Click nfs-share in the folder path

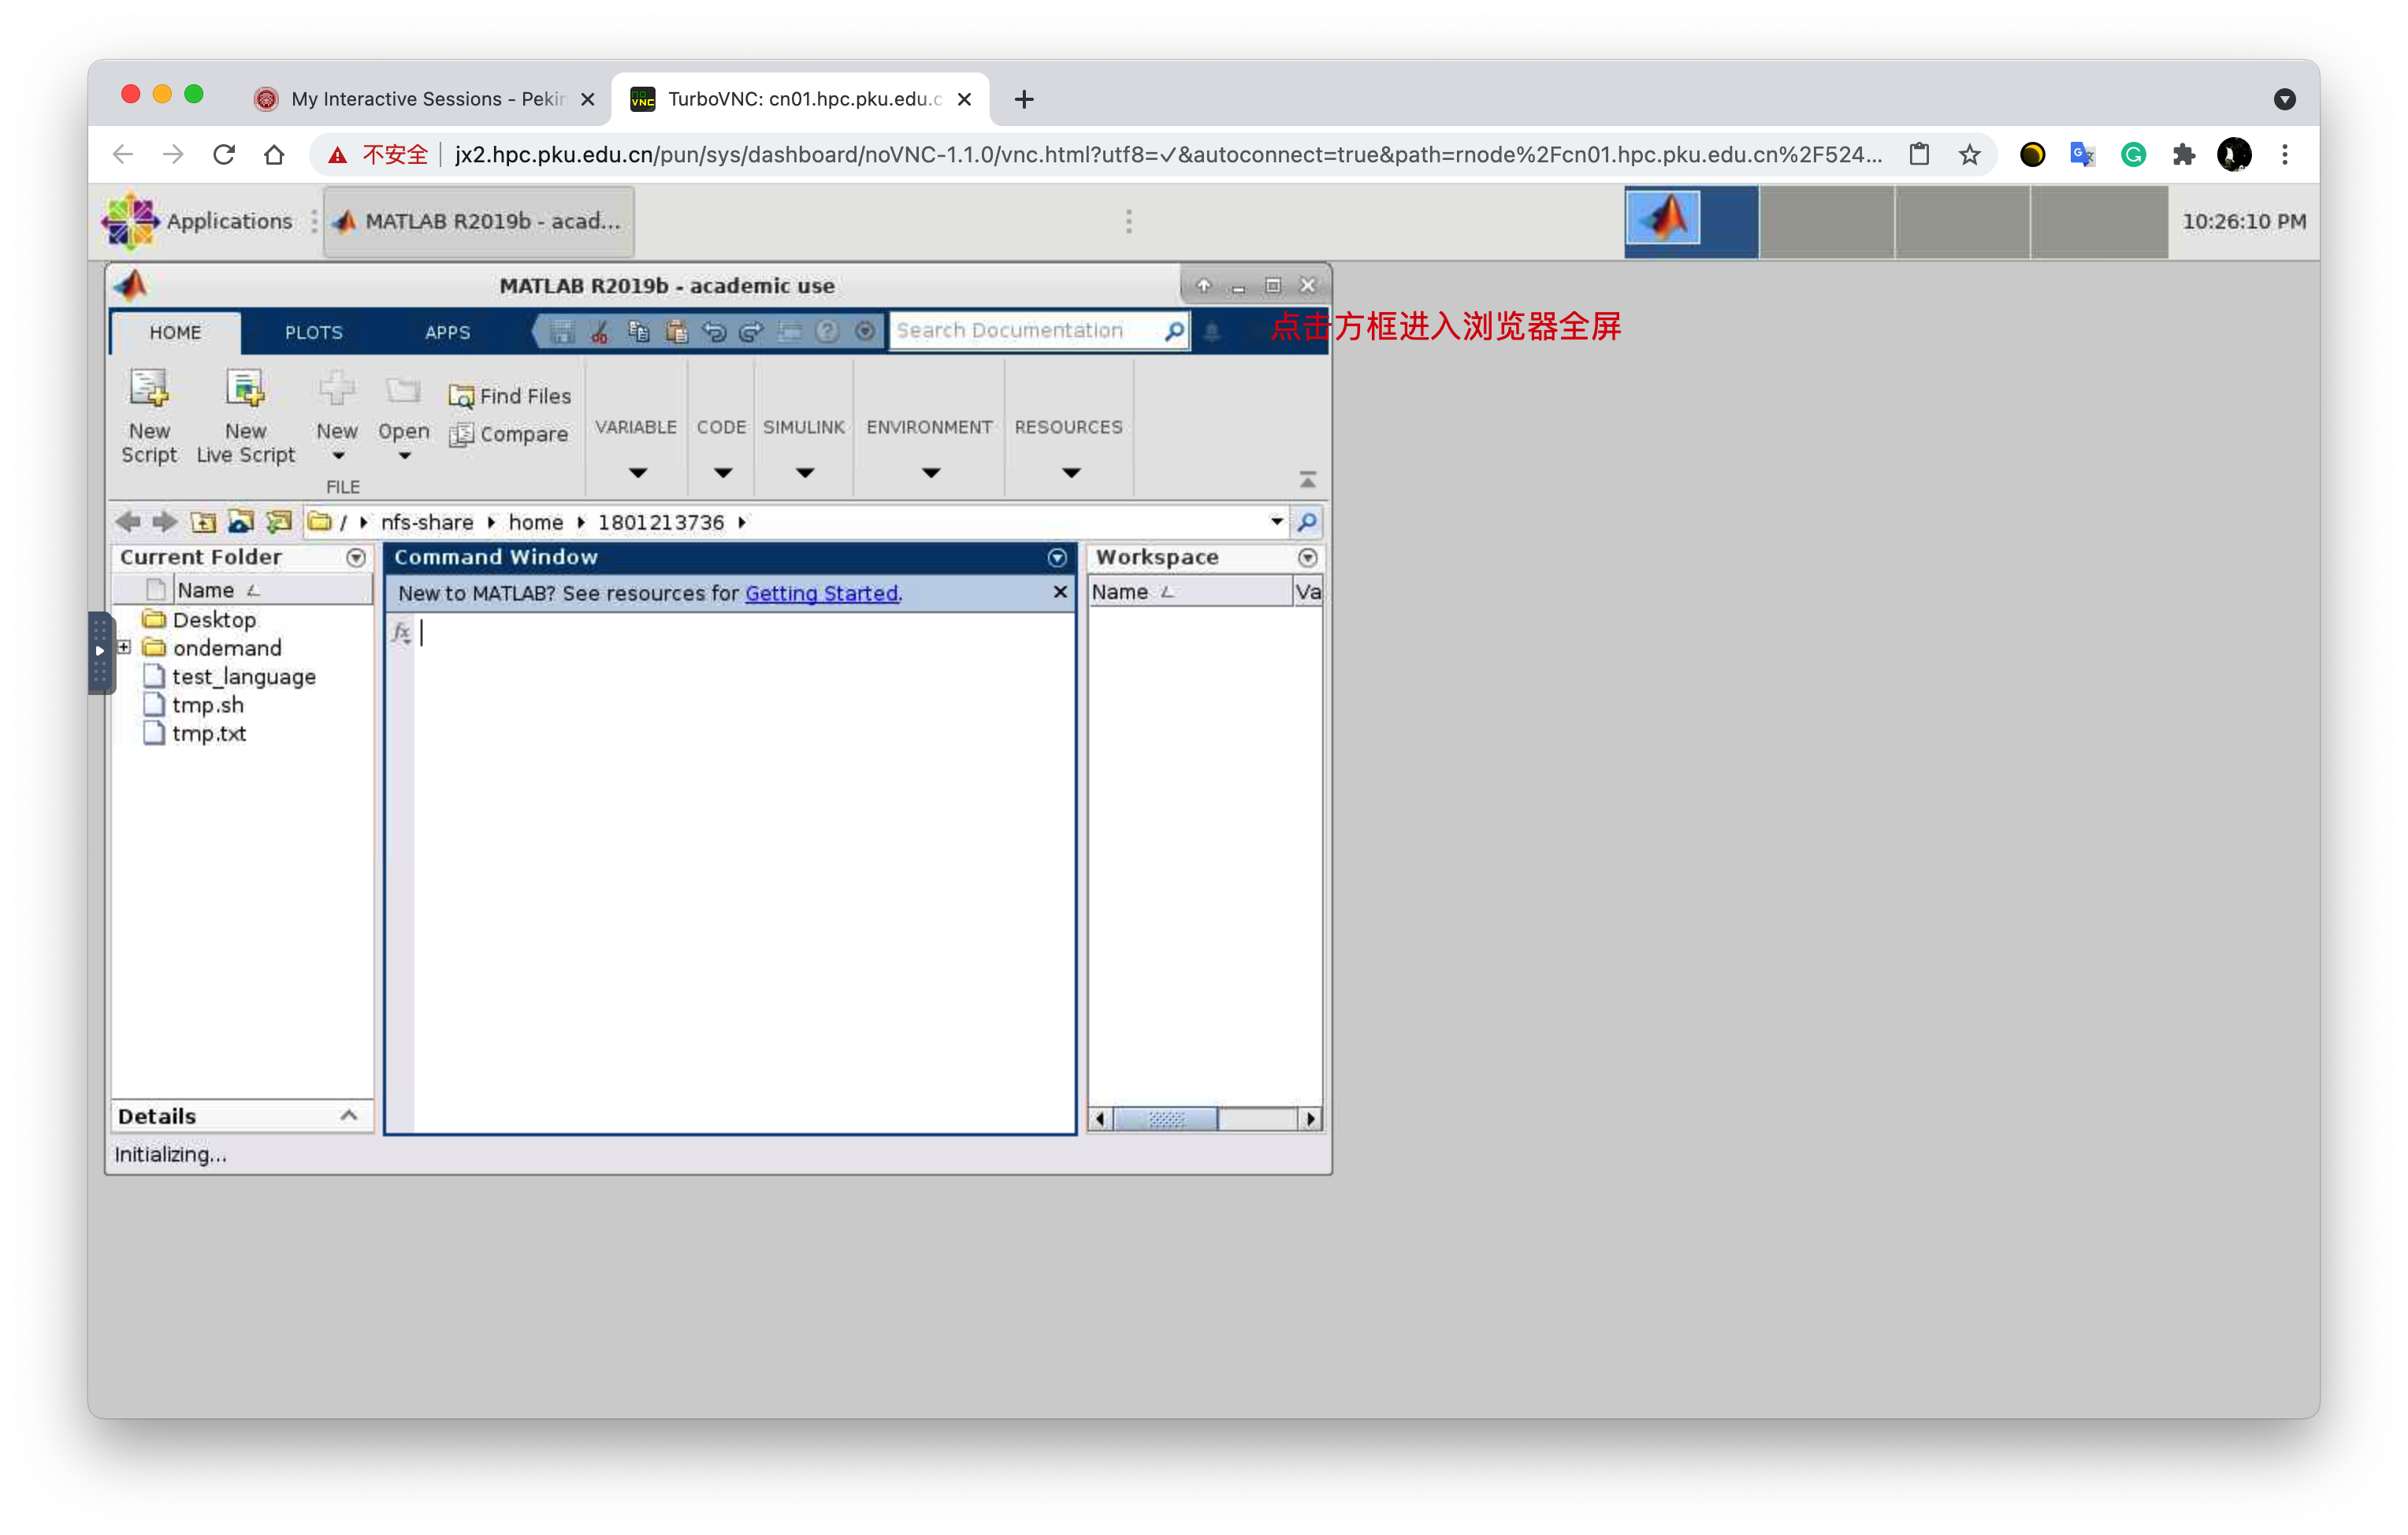point(427,522)
